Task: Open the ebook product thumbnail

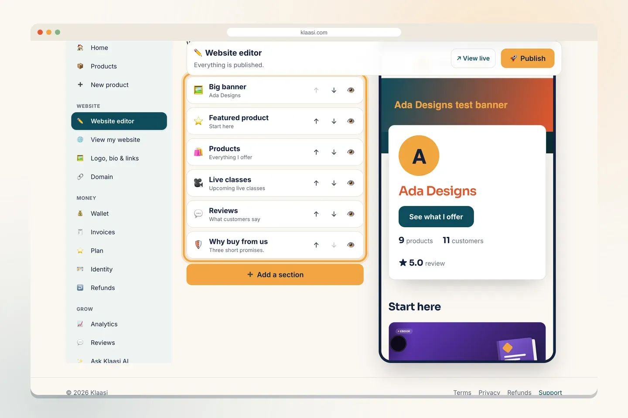Action: 467,341
